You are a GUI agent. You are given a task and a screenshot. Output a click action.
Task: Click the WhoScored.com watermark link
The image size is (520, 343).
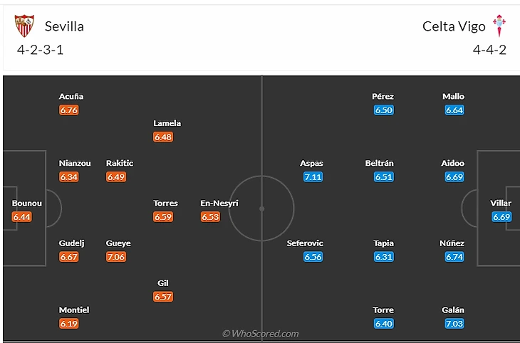tap(260, 333)
